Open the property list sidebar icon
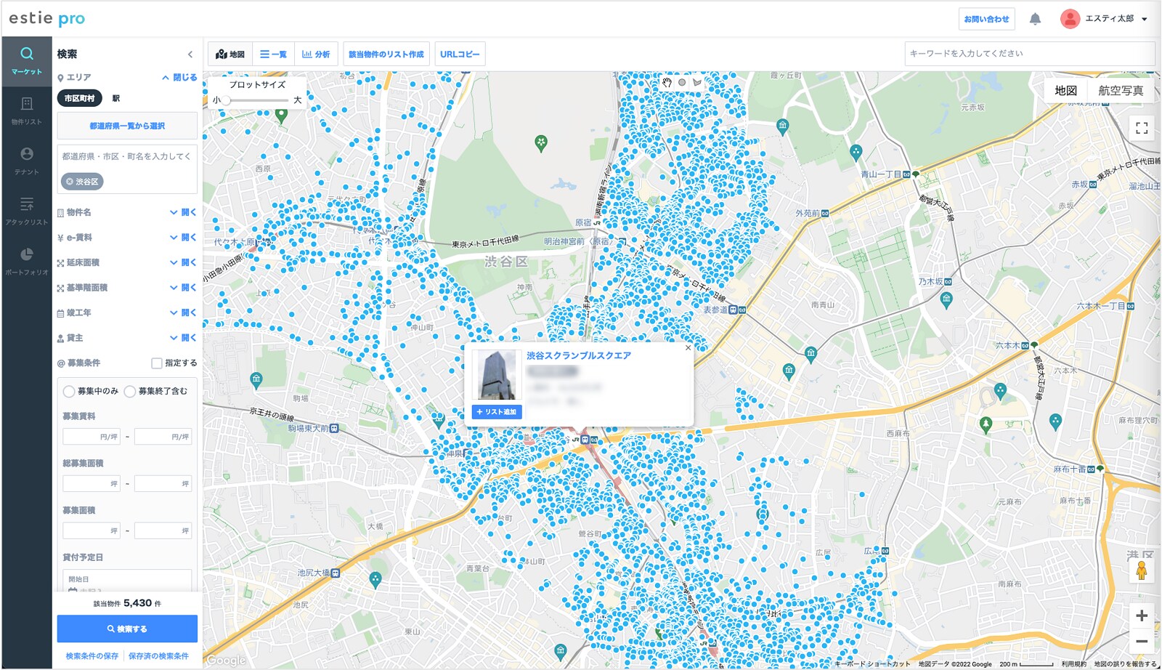Image resolution: width=1162 pixels, height=670 pixels. [27, 110]
